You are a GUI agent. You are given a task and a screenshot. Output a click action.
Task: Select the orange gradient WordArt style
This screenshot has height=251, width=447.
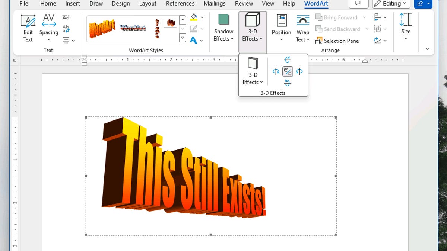point(102,28)
